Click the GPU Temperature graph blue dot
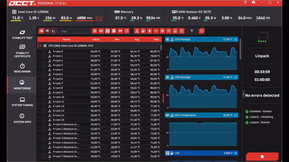289x162 pixels. 236,115
